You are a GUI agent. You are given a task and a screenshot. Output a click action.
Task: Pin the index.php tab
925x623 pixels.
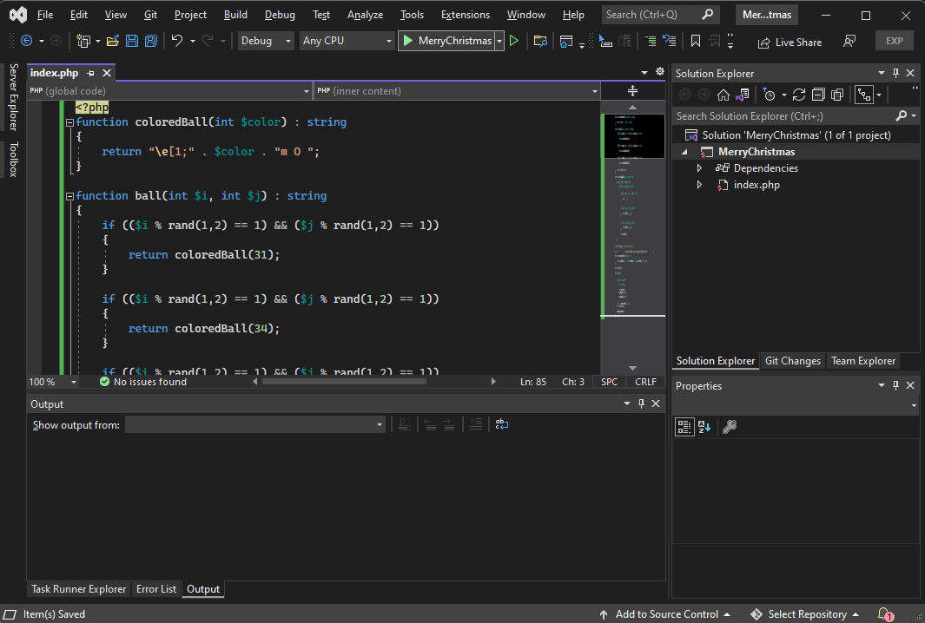click(90, 73)
